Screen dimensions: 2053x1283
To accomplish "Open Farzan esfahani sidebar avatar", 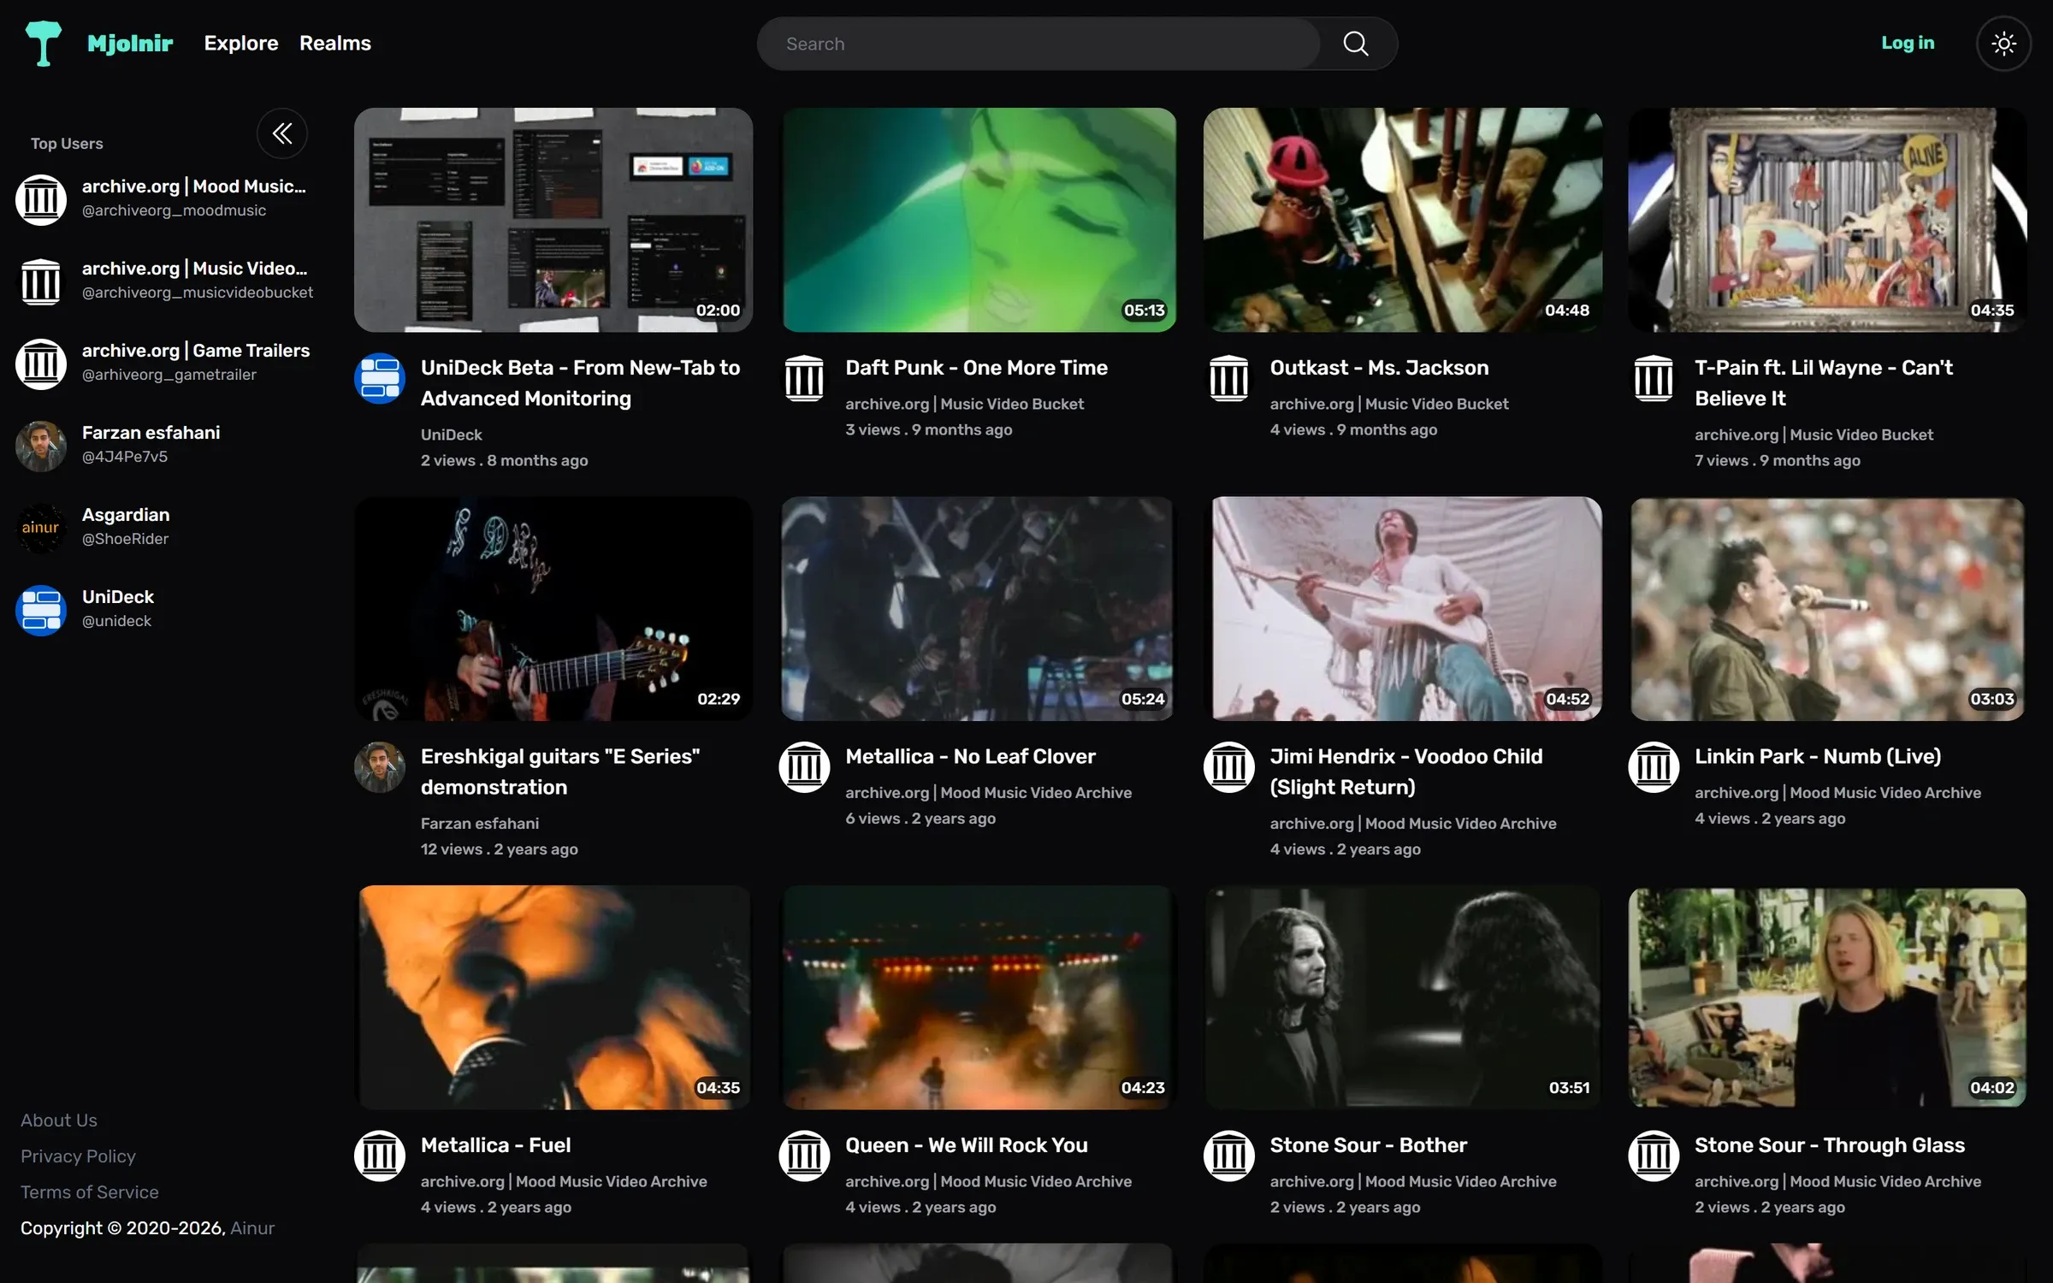I will click(x=41, y=446).
